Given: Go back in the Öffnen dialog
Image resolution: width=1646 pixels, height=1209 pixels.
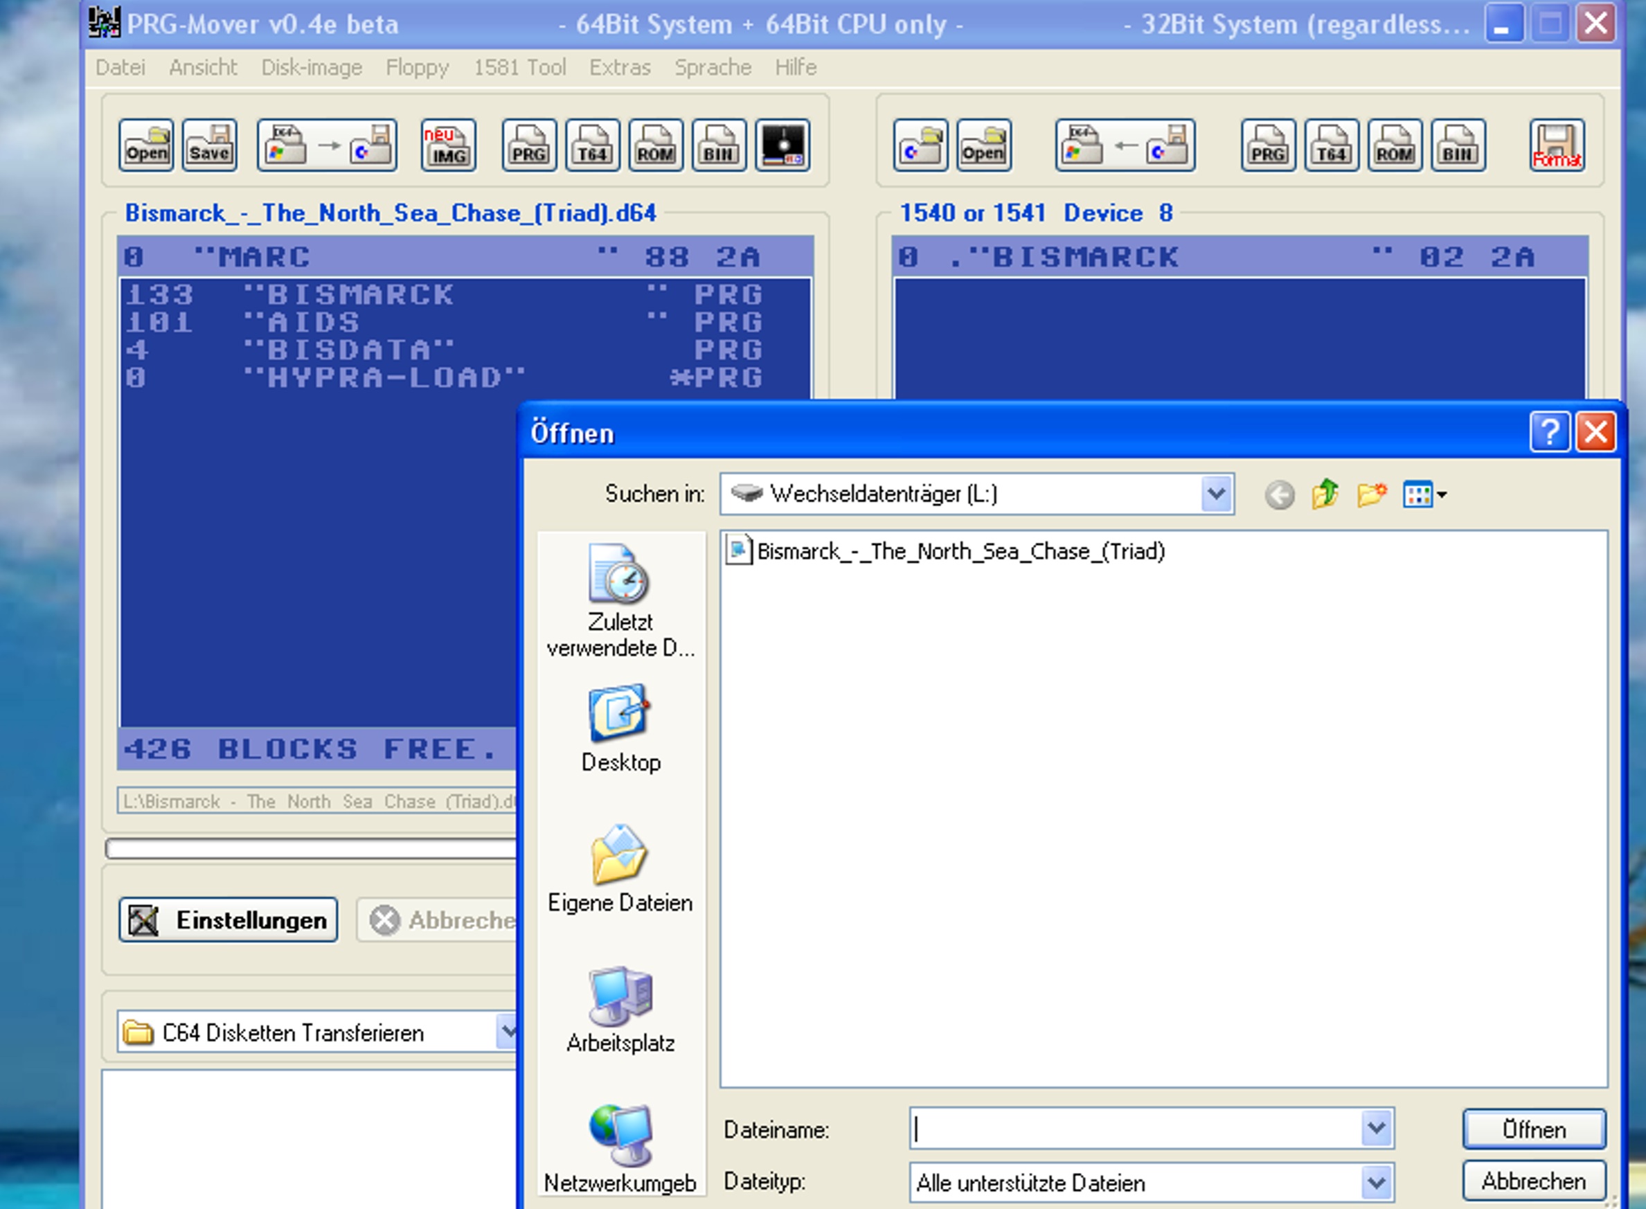Looking at the screenshot, I should 1279,494.
